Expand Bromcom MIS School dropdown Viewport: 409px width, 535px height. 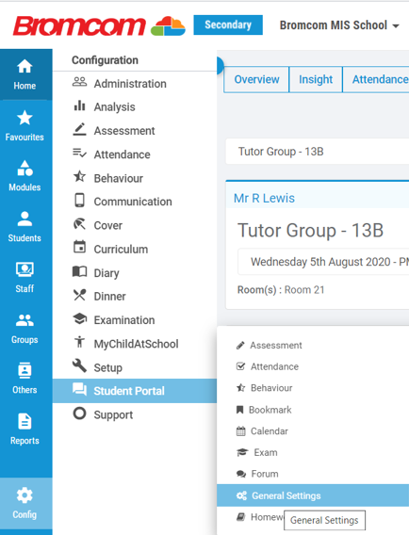[x=339, y=25]
